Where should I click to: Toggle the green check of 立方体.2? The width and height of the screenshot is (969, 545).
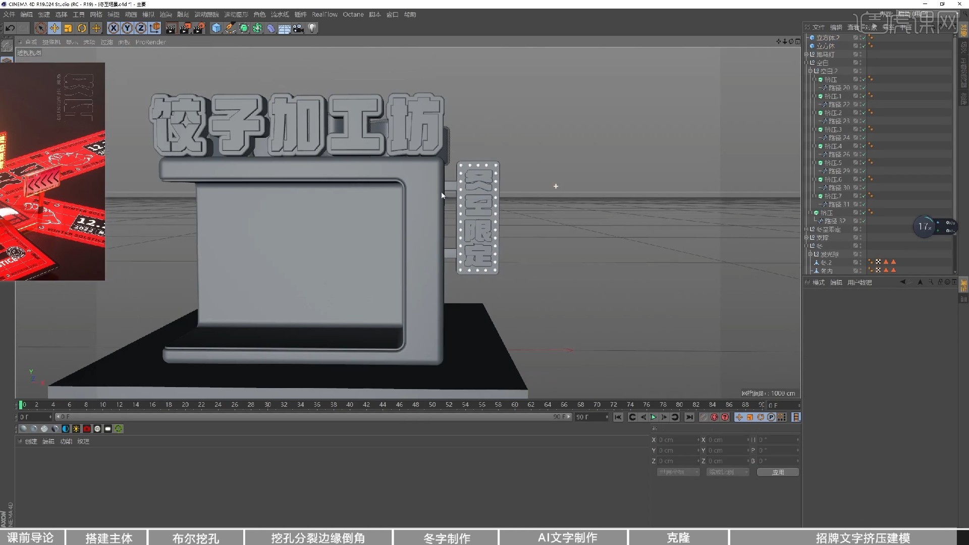click(863, 38)
